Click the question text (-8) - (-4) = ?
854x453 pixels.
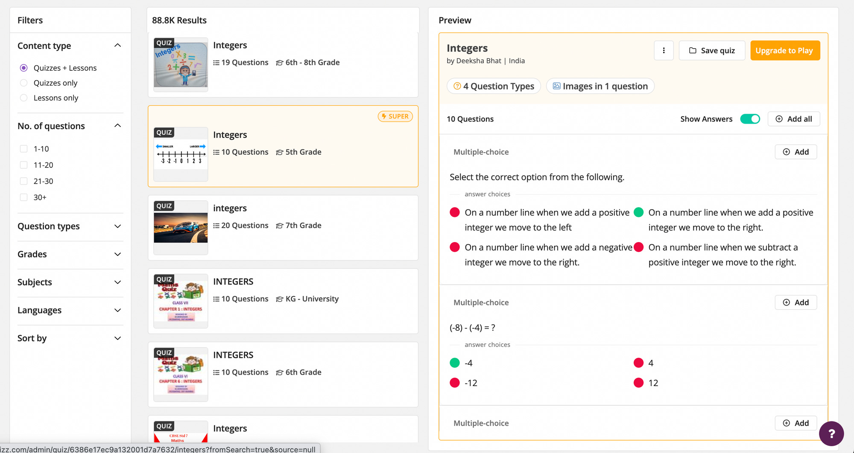tap(472, 328)
